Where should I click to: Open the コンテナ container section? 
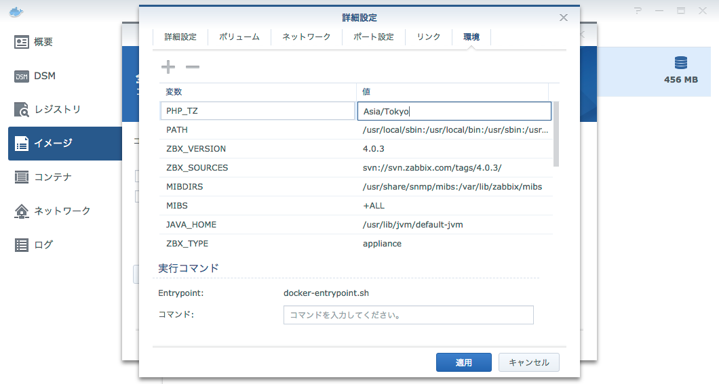[x=65, y=177]
